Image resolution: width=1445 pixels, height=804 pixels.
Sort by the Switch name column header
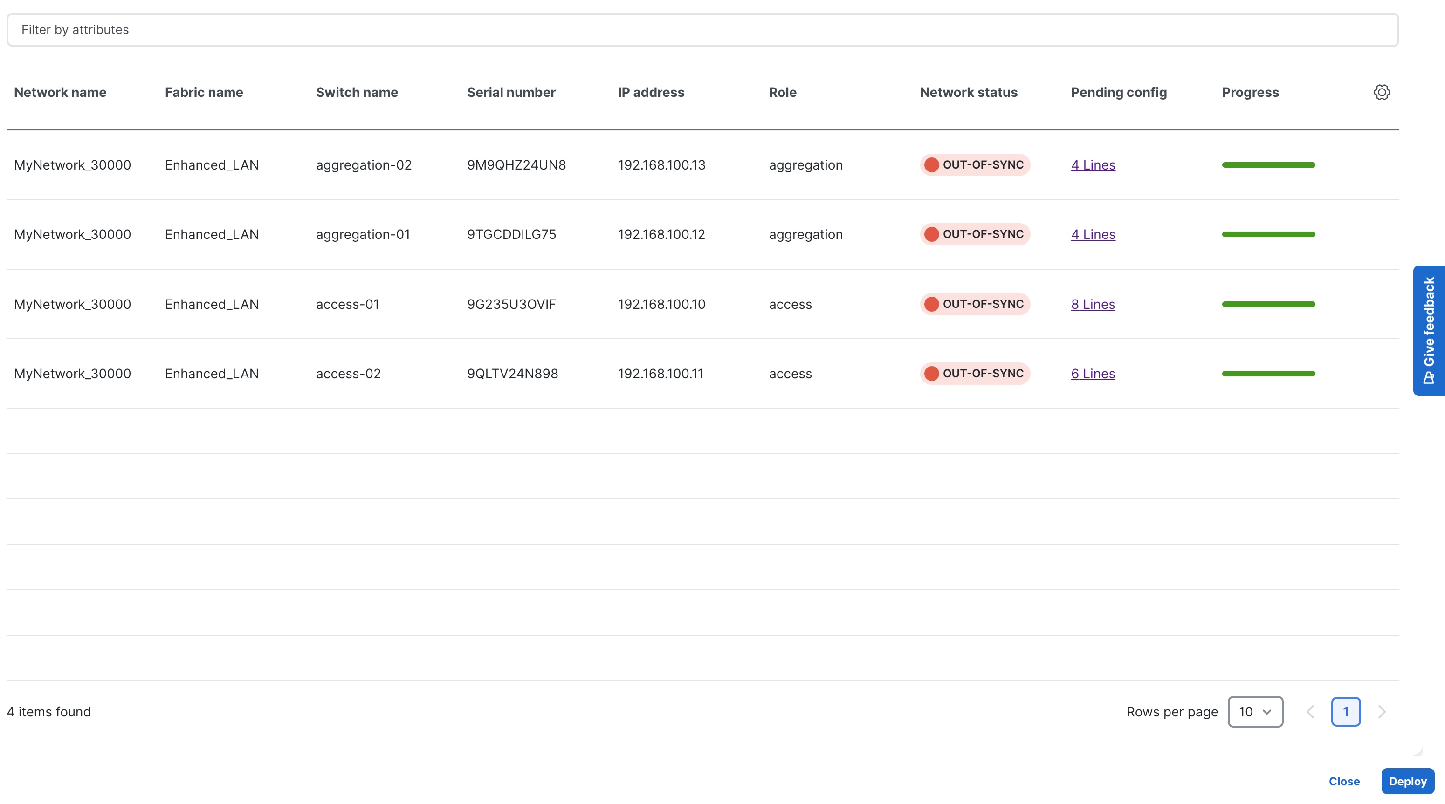pos(357,92)
